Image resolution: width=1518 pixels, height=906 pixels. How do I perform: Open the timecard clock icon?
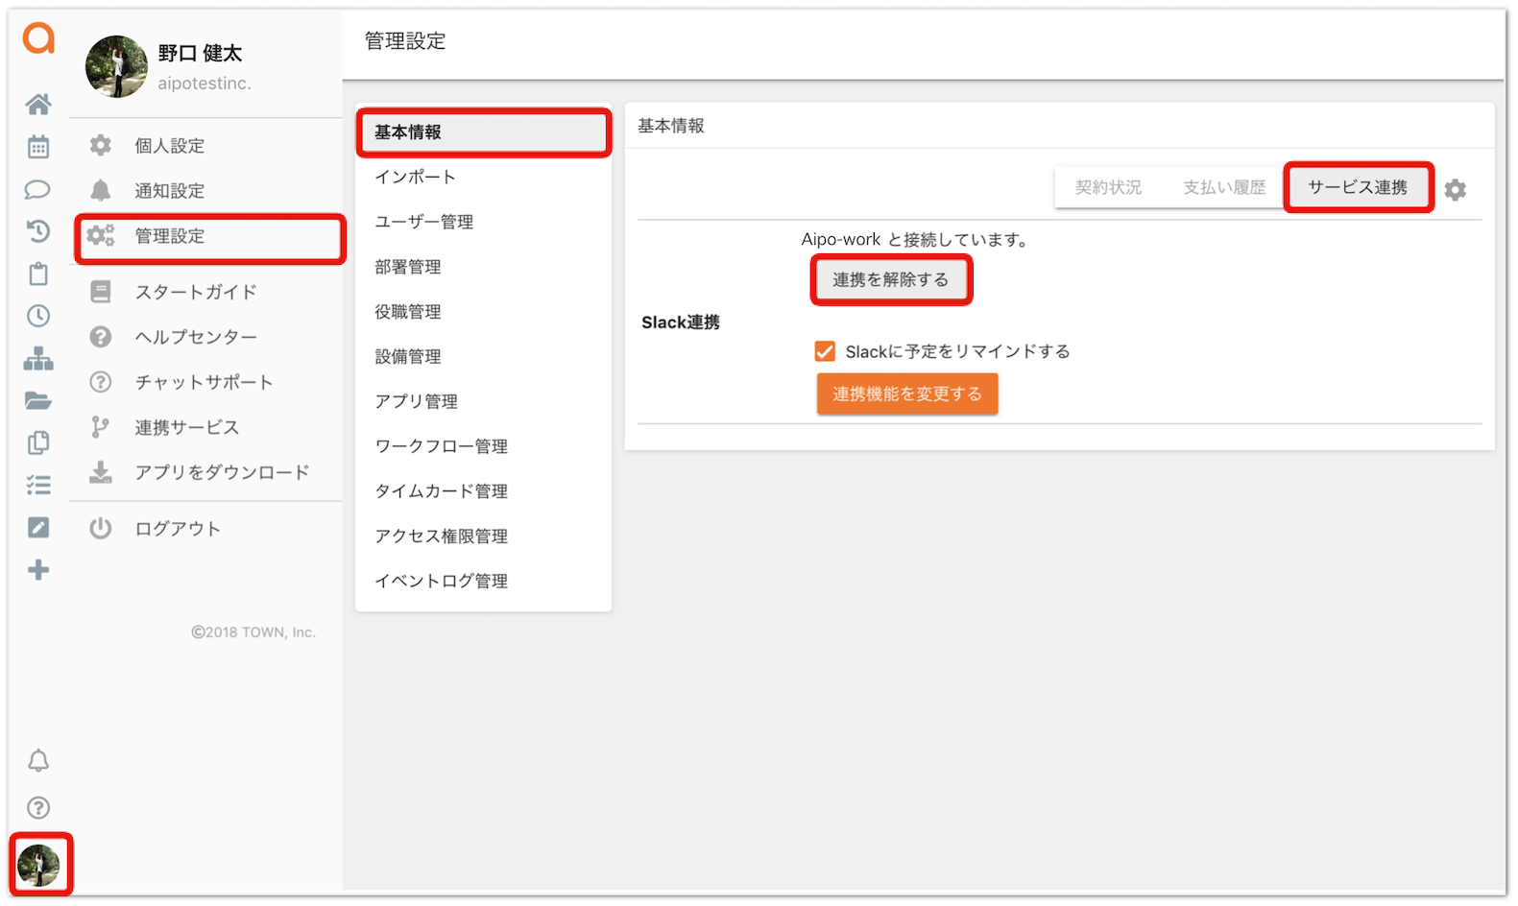click(x=38, y=316)
